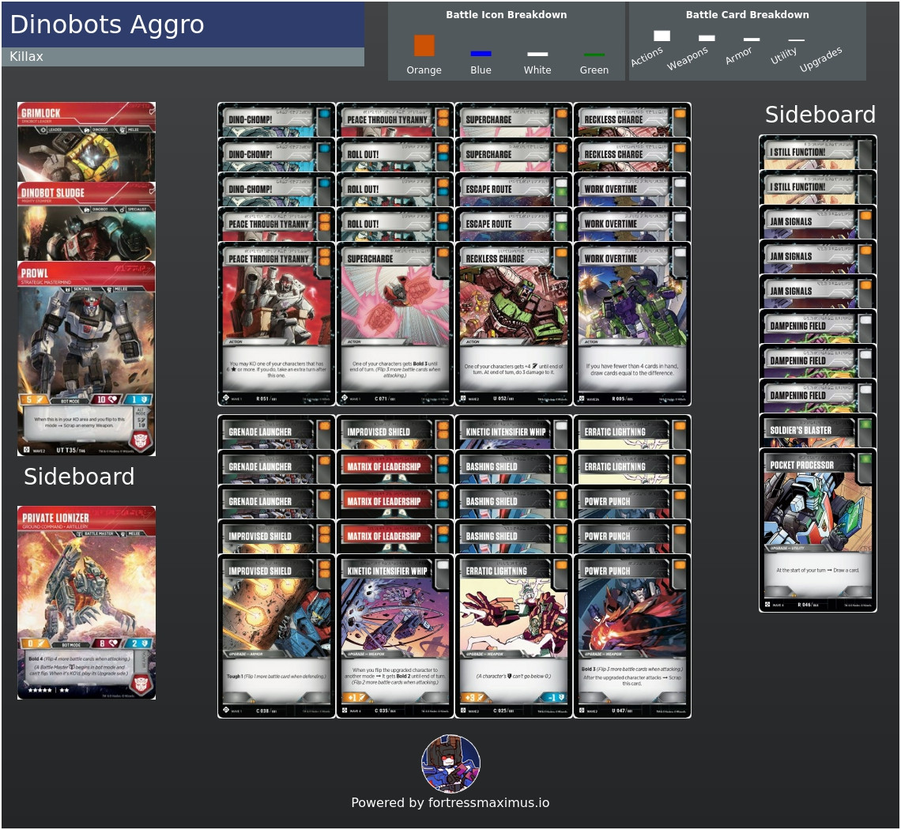Click the green battle icon on Soldier's Blaster
The image size is (901, 830).
click(865, 424)
